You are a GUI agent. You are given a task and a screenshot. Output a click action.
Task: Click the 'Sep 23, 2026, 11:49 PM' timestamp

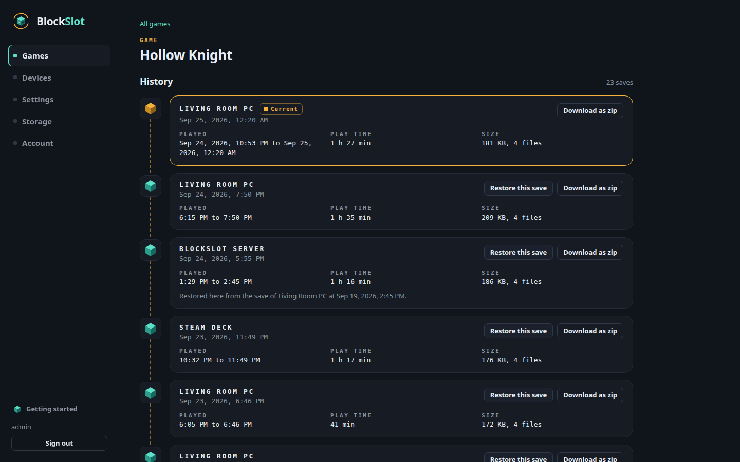224,337
